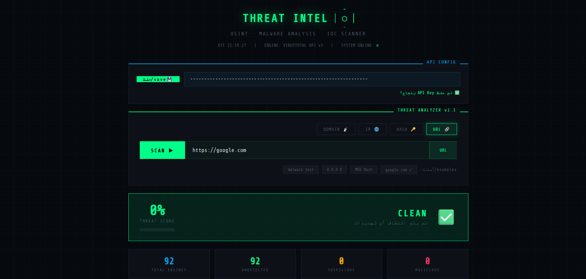Image resolution: width=586 pixels, height=279 pixels.
Task: Click the green checkmark beside API Key saved message
Action: coord(457,93)
